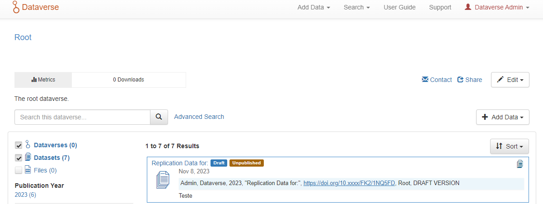Uncheck the Datasets (7) checkbox

(x=19, y=158)
